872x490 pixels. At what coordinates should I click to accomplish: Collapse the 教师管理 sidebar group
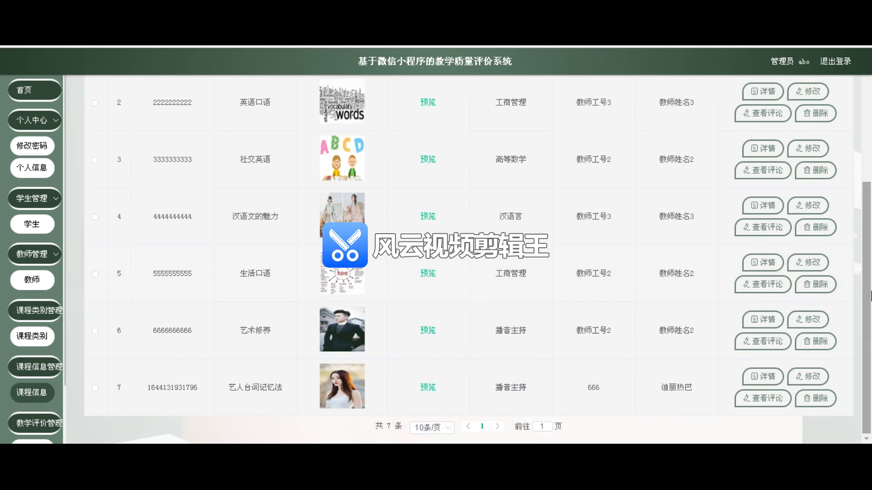pos(35,254)
